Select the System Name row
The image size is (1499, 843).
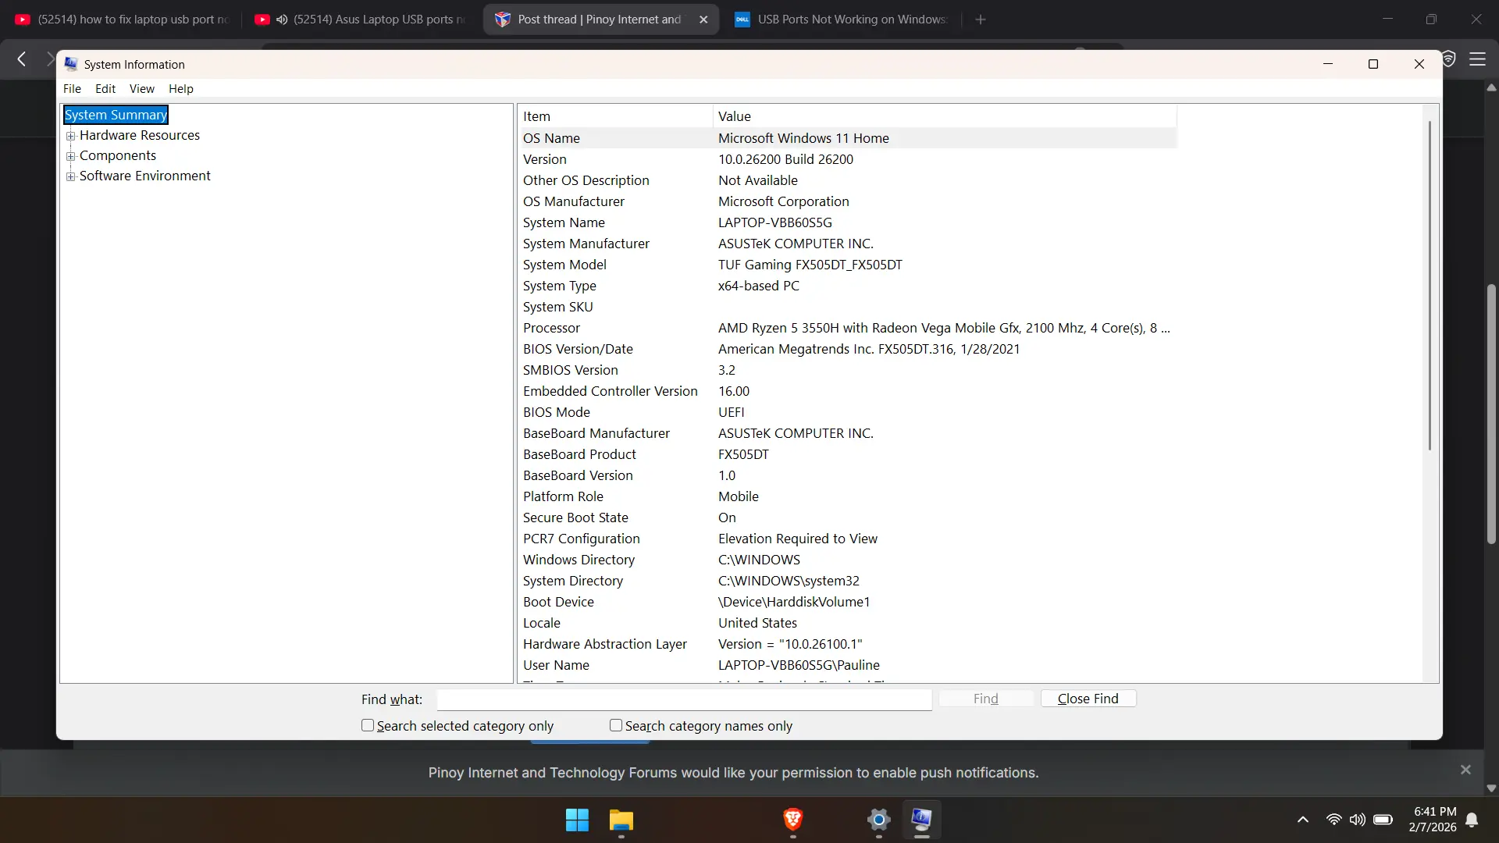click(849, 222)
